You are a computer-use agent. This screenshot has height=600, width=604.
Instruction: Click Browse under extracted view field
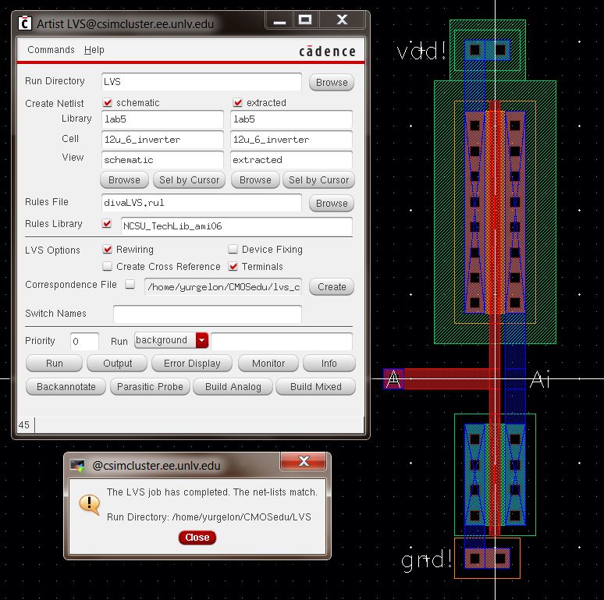[255, 180]
